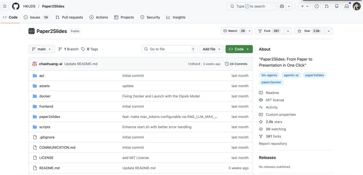Open the notifications inbox icon
The width and height of the screenshot is (363, 175).
pos(347,6)
